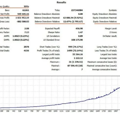This screenshot has height=120, width=120.
Task: Click the Results heading
Action: [61, 2]
